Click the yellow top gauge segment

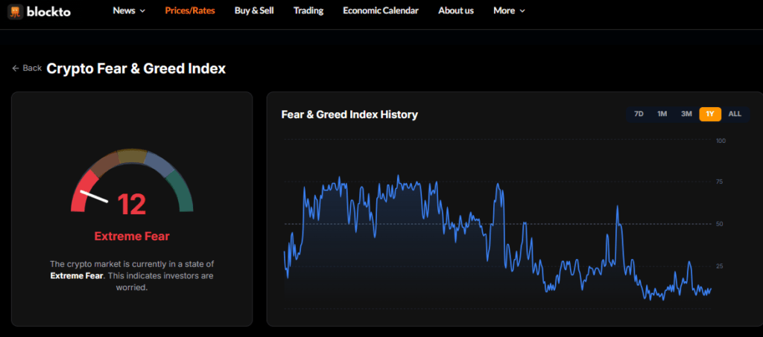[x=133, y=155]
